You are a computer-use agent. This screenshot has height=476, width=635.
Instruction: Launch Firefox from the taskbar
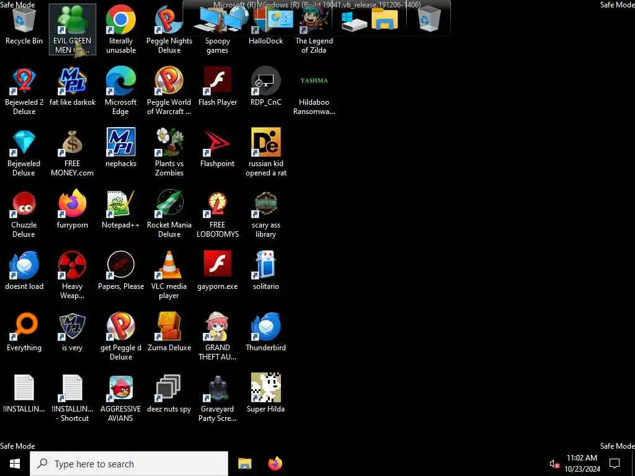[275, 464]
